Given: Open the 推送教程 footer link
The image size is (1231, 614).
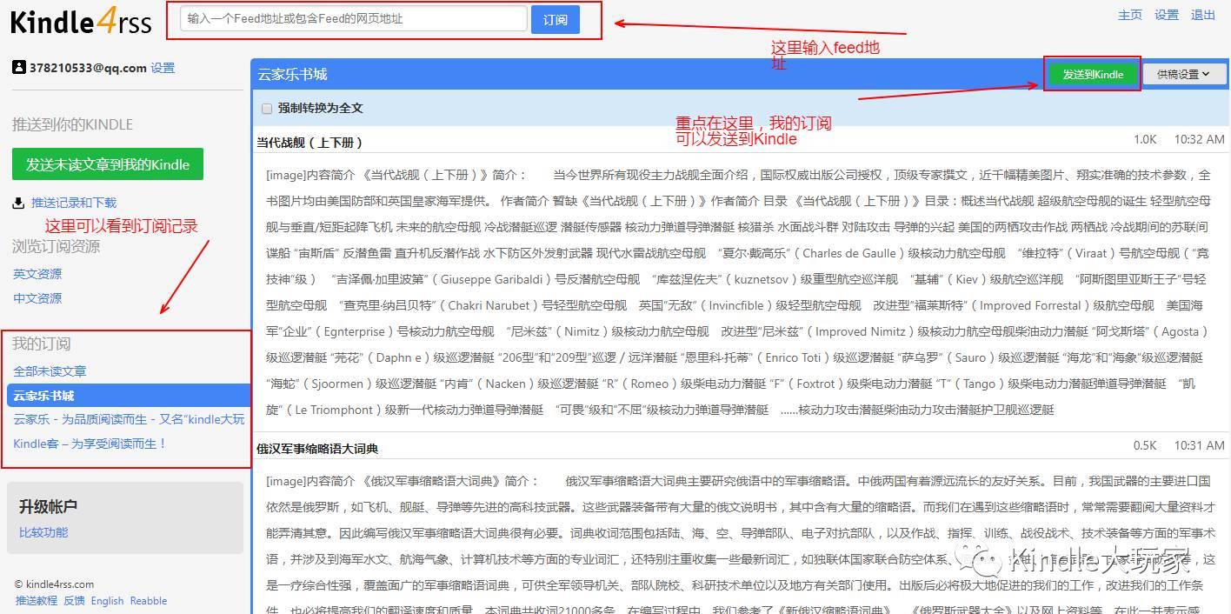Looking at the screenshot, I should pyautogui.click(x=37, y=601).
